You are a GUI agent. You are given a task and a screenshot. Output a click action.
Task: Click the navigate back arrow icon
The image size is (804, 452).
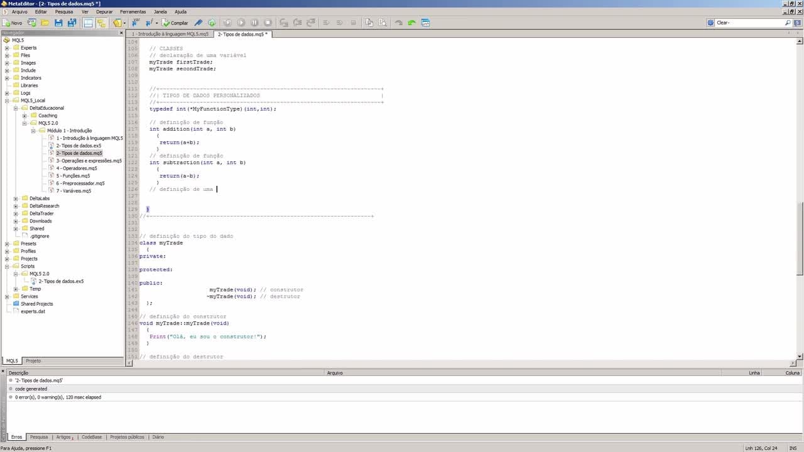[x=398, y=23]
